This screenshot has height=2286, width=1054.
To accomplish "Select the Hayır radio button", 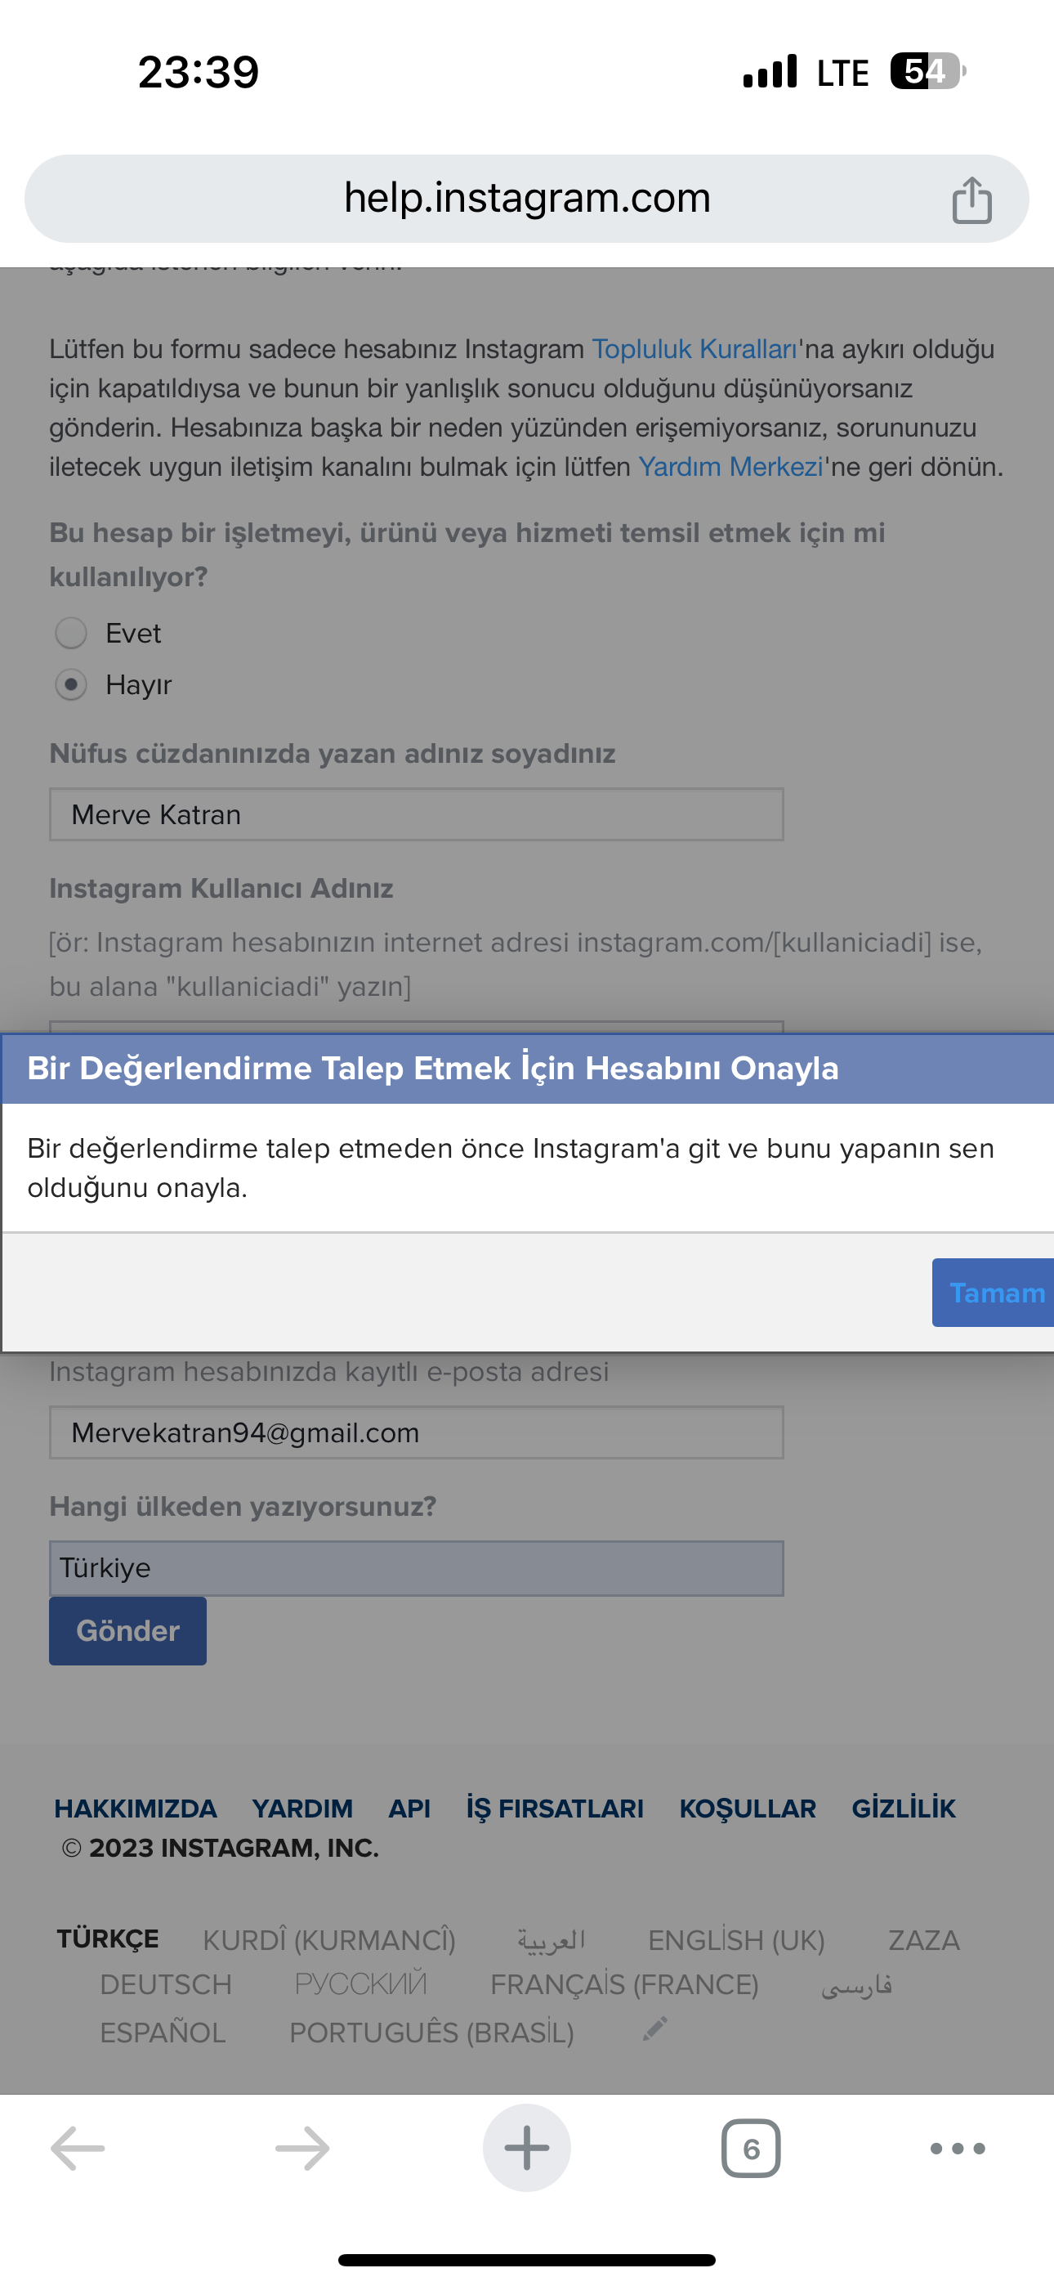I will click(x=71, y=685).
